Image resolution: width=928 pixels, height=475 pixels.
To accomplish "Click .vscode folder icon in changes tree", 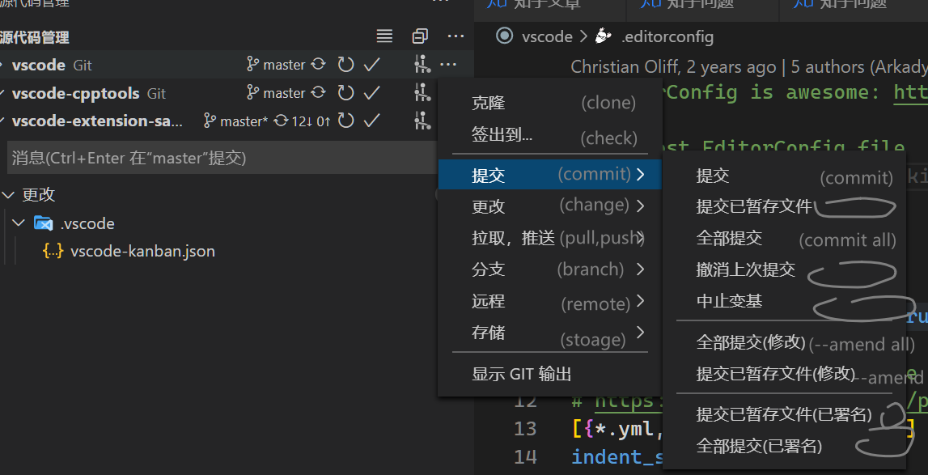I will pyautogui.click(x=43, y=223).
